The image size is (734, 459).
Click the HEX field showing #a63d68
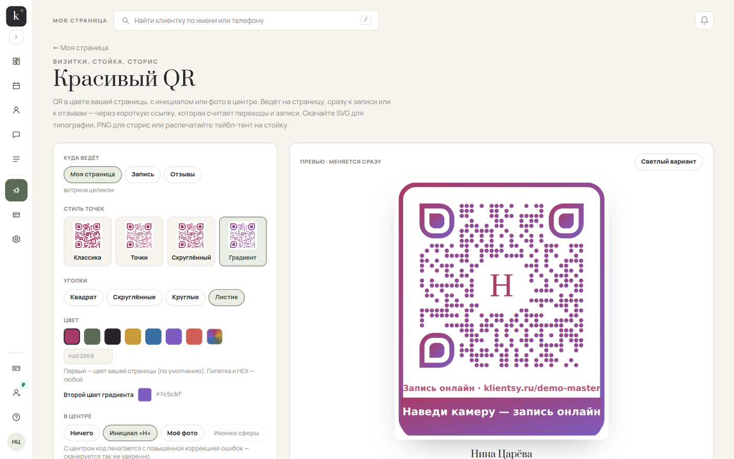[88, 356]
